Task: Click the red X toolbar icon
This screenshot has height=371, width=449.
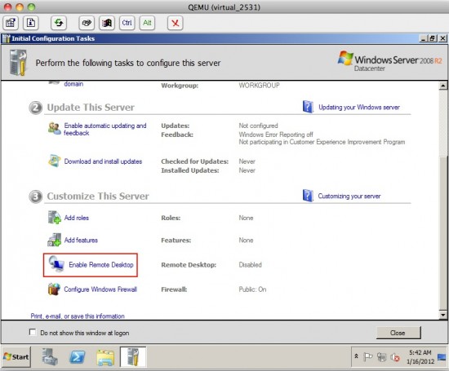Action: 175,23
